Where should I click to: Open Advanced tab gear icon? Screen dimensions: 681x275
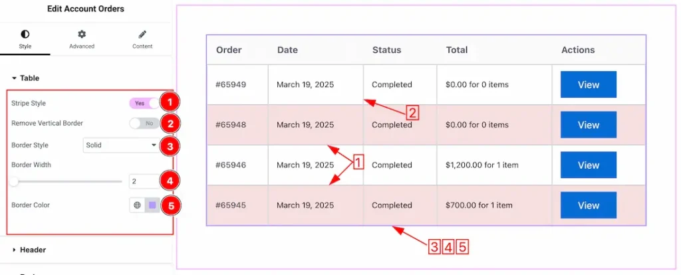click(82, 35)
